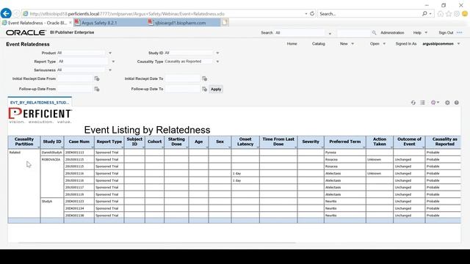Open the argusbipcommon user dropdown
Screen dimensions: 470x264
click(458, 44)
